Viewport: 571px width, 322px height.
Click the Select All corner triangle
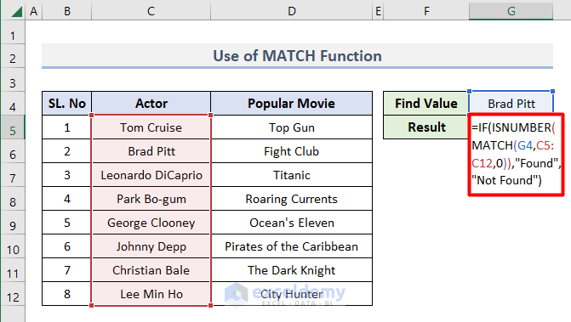click(16, 12)
